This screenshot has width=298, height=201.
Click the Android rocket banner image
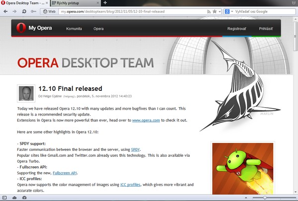(x=243, y=169)
